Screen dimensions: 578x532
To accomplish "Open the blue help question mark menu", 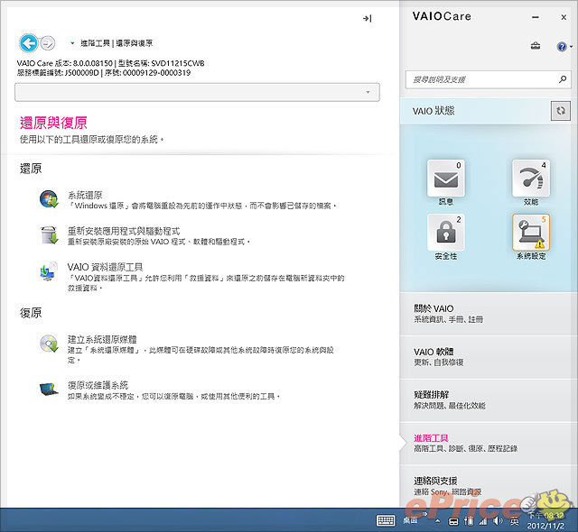I will point(561,46).
